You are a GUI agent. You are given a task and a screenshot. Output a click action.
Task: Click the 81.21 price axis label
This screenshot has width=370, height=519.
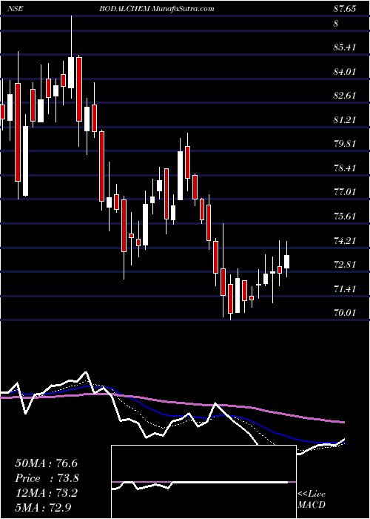(345, 120)
